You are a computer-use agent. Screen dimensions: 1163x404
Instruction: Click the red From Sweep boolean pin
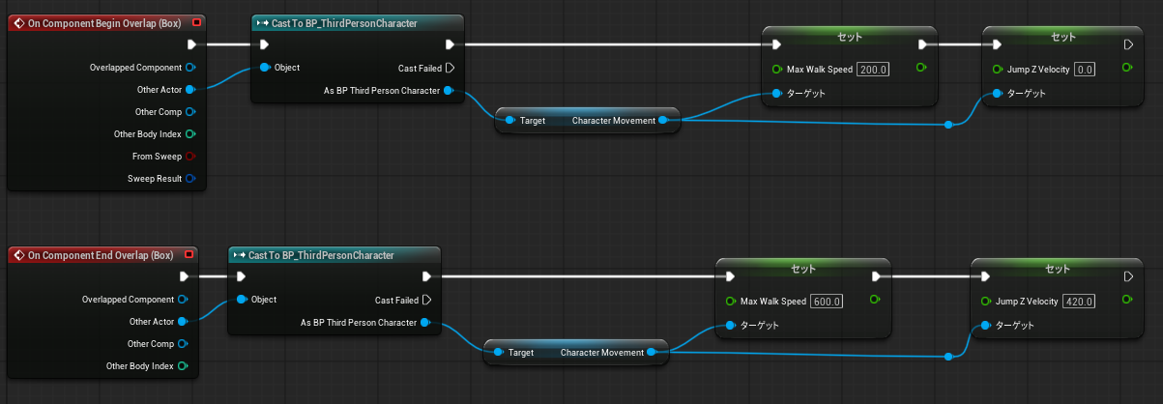click(x=190, y=156)
